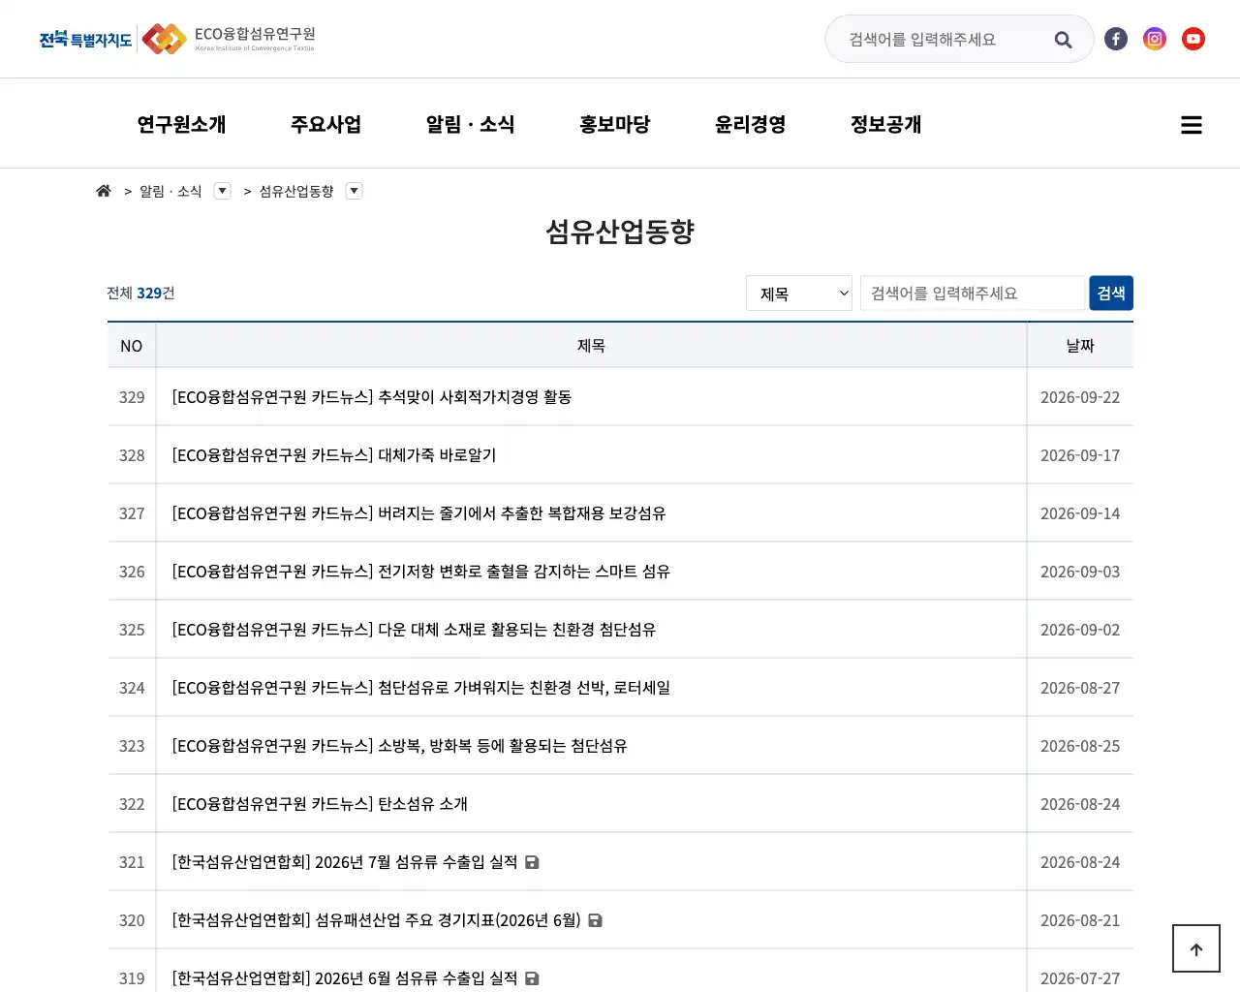Open post 추석맞이 사회적가치경영 활동
1240x992 pixels.
pyautogui.click(x=372, y=397)
